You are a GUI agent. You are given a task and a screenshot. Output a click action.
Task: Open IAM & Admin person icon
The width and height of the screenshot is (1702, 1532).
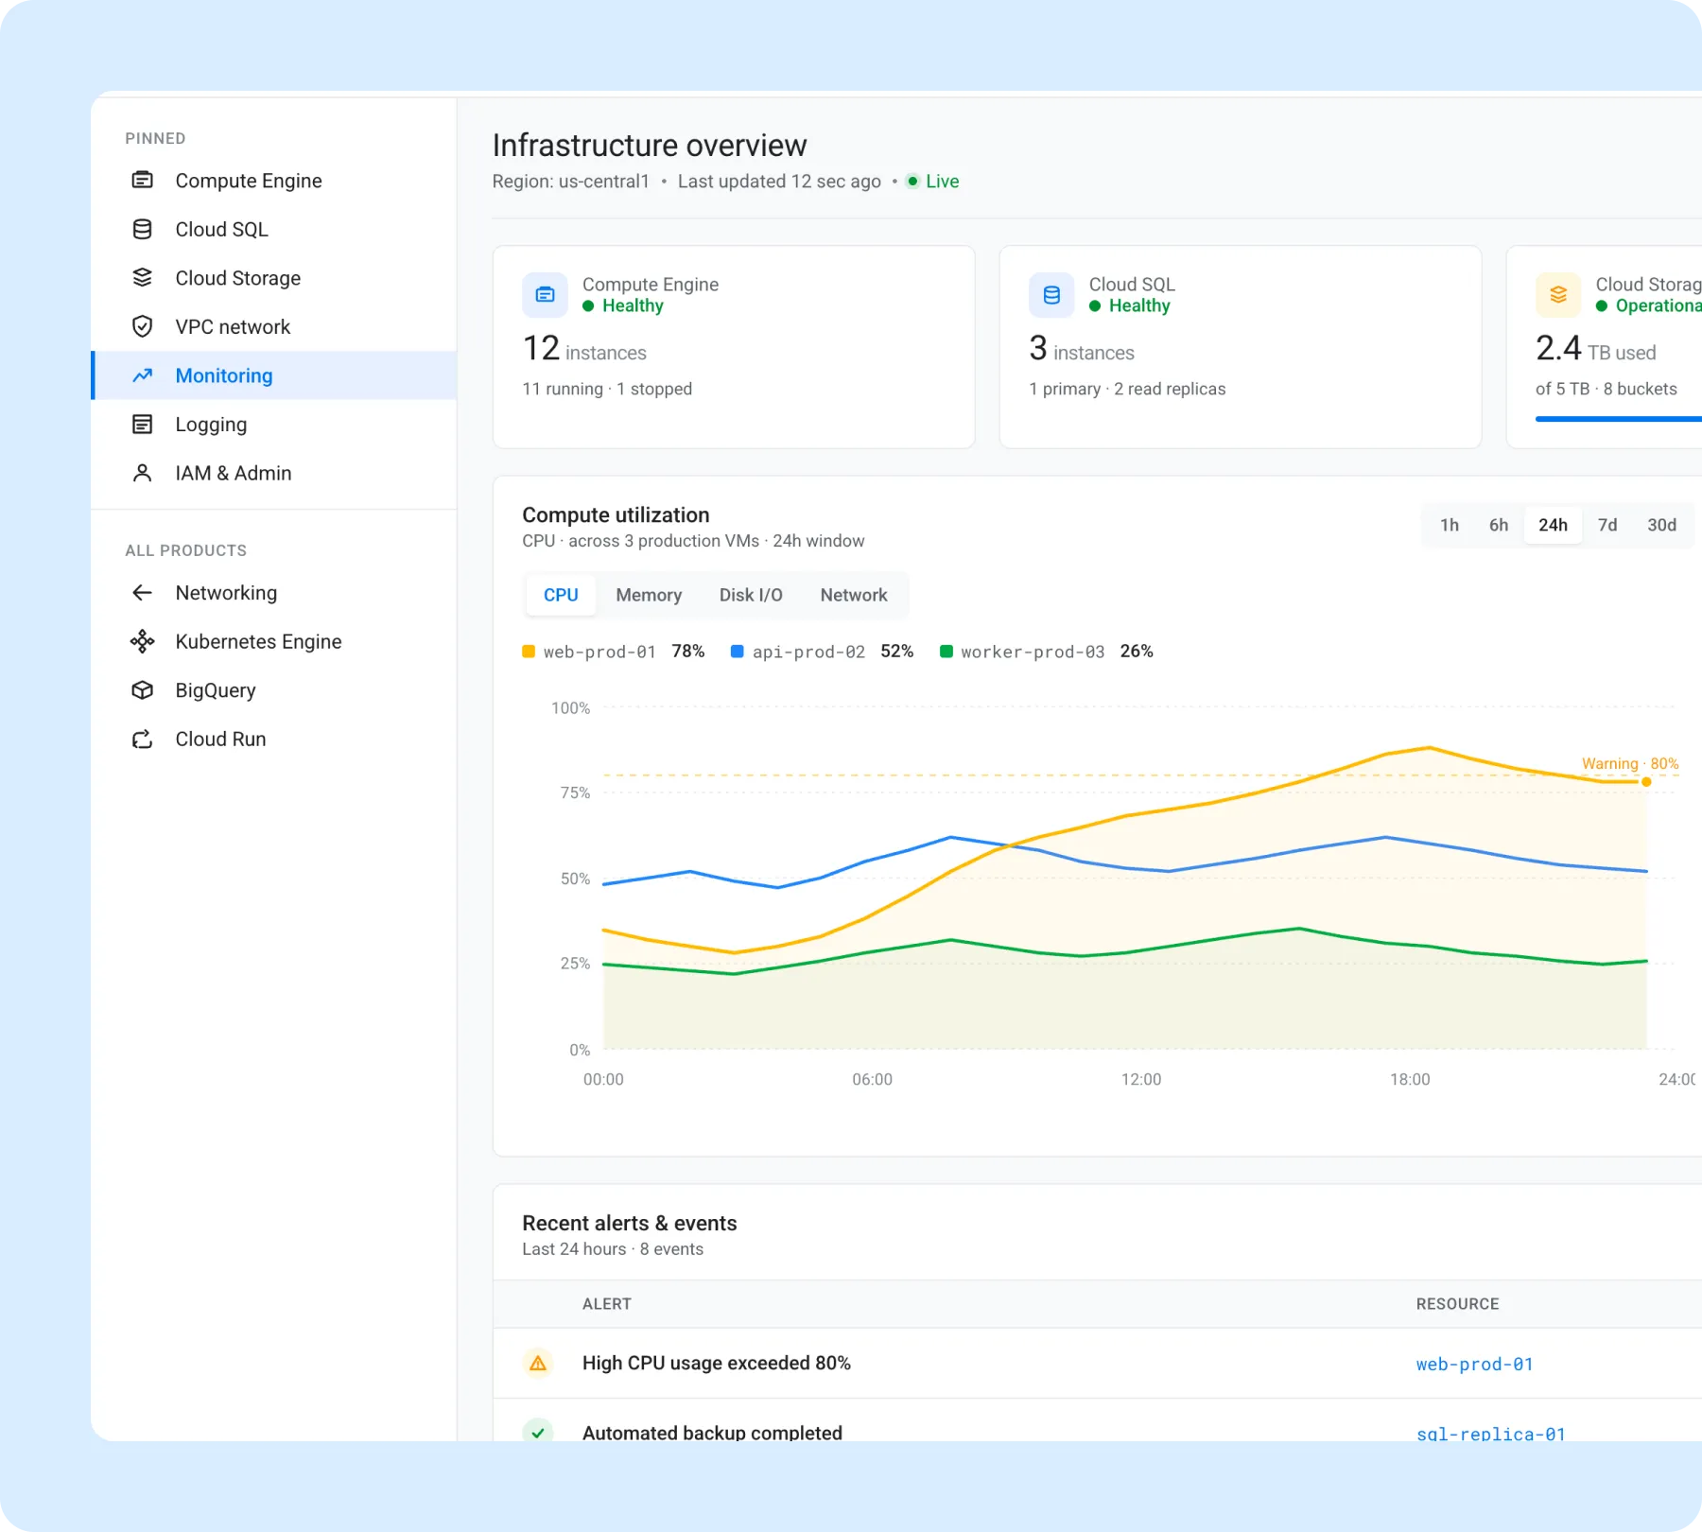pyautogui.click(x=142, y=473)
